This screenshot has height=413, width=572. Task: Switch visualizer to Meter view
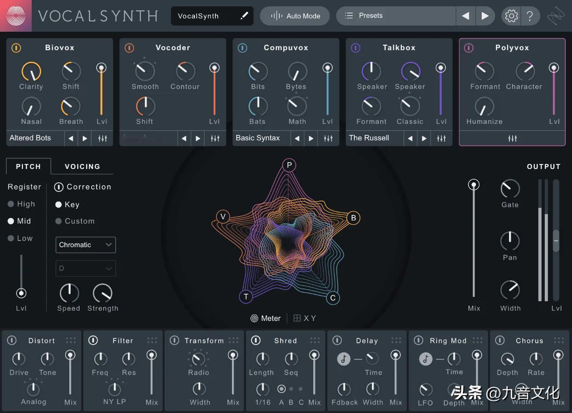(x=265, y=318)
